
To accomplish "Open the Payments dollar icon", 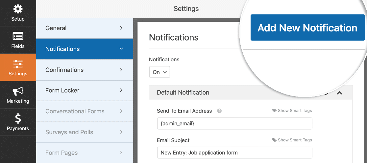I will (18, 118).
